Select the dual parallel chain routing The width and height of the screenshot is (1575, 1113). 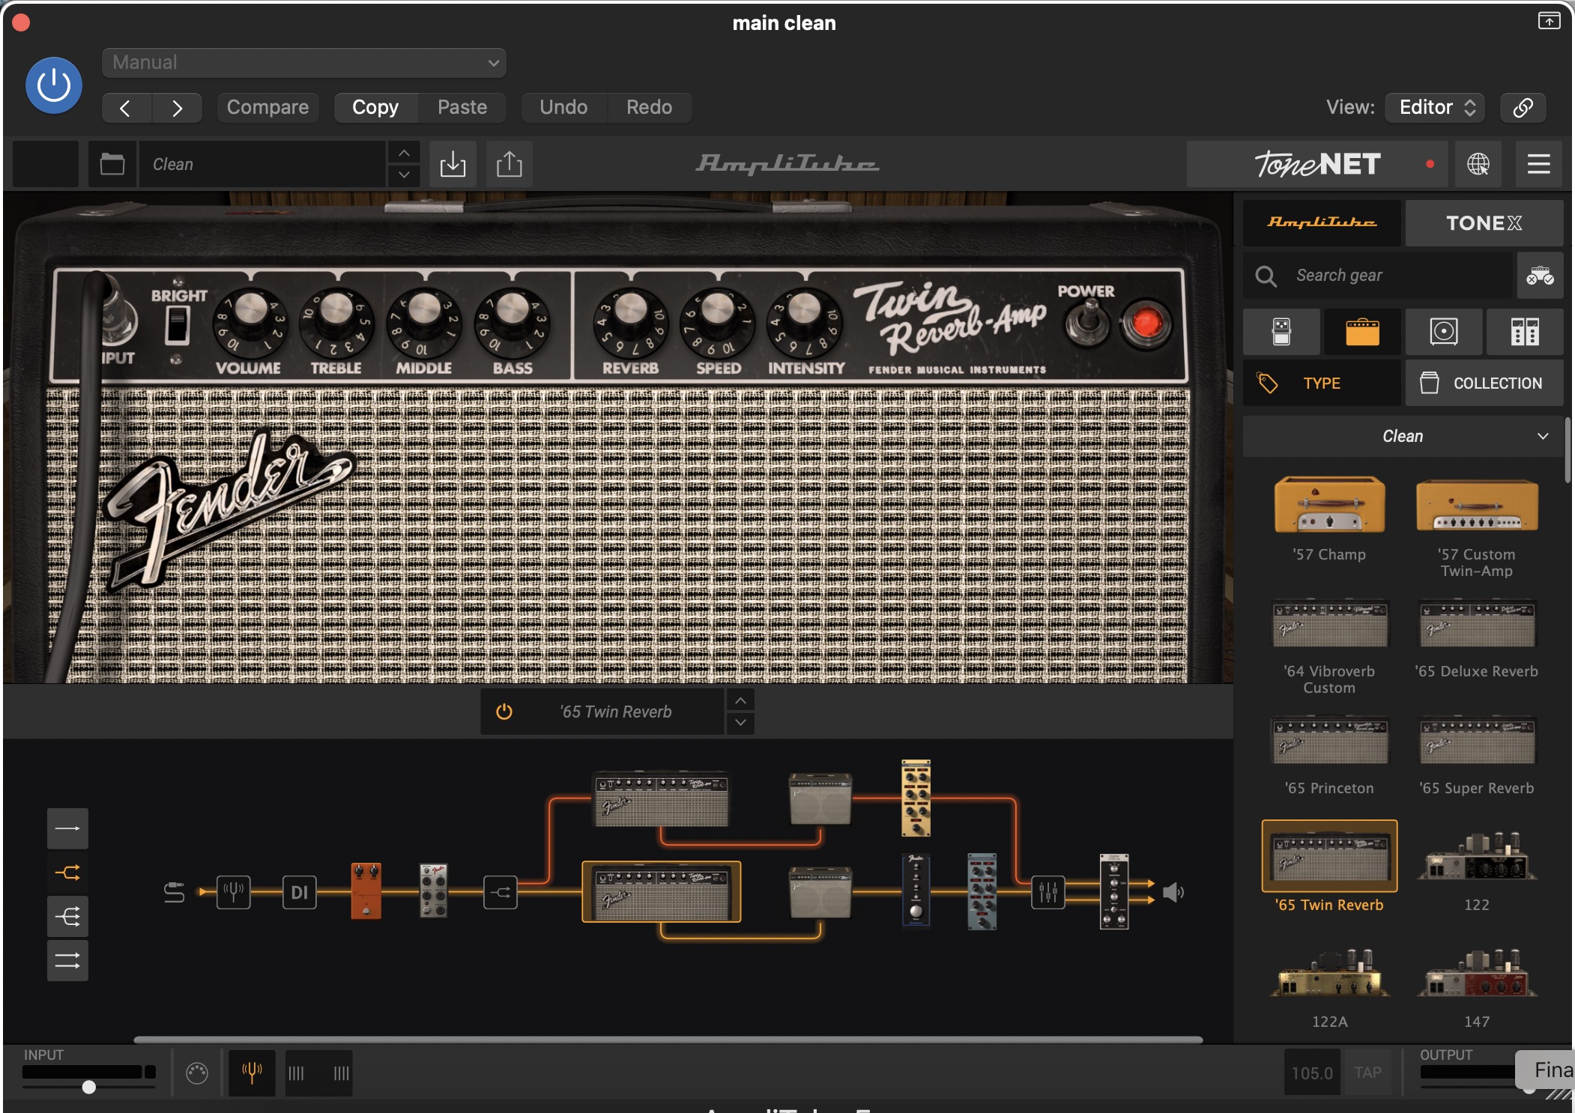pyautogui.click(x=67, y=960)
